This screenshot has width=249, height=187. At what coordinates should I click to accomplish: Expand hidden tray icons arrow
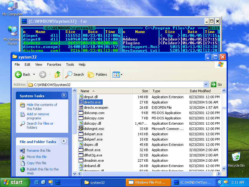coord(220,182)
